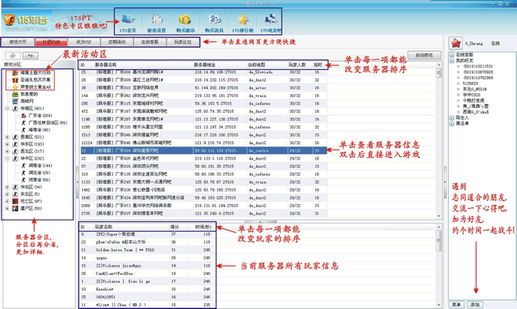Collapse the 华南区 tree node
The height and width of the screenshot is (309, 517).
tap(7, 109)
